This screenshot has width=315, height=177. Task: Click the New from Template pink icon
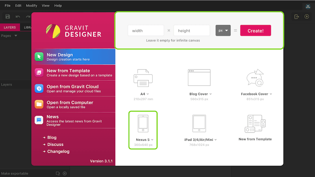tap(39, 73)
